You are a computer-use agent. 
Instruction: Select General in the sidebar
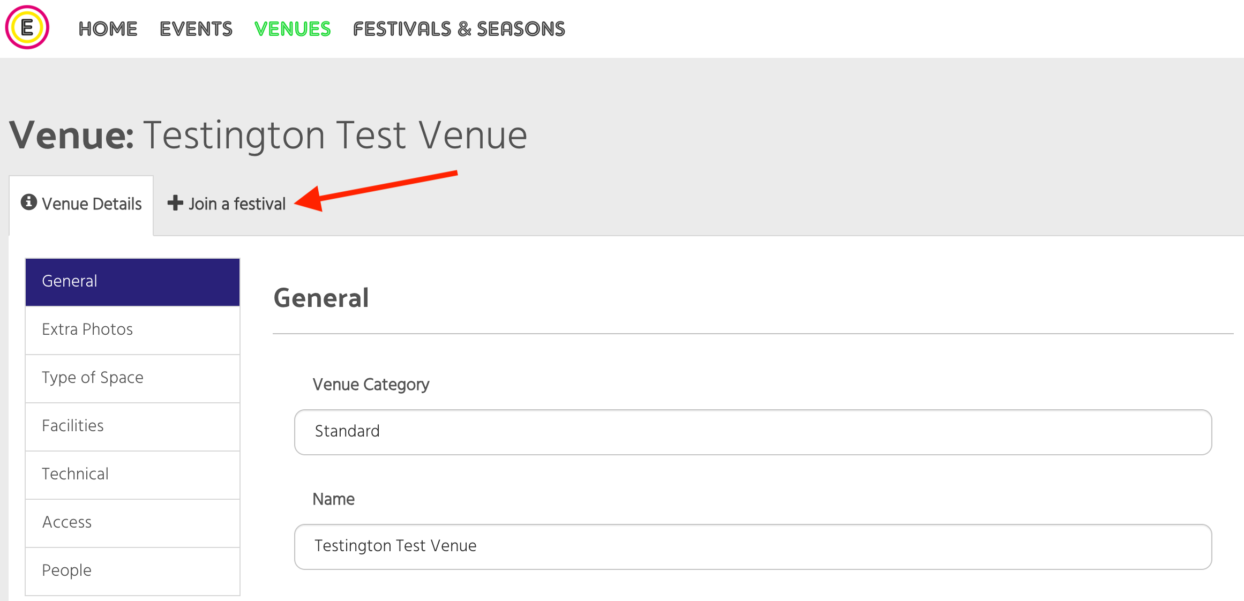tap(132, 282)
